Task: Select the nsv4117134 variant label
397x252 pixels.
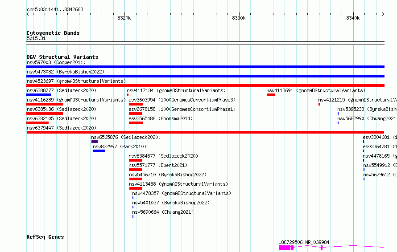Action: pos(176,90)
